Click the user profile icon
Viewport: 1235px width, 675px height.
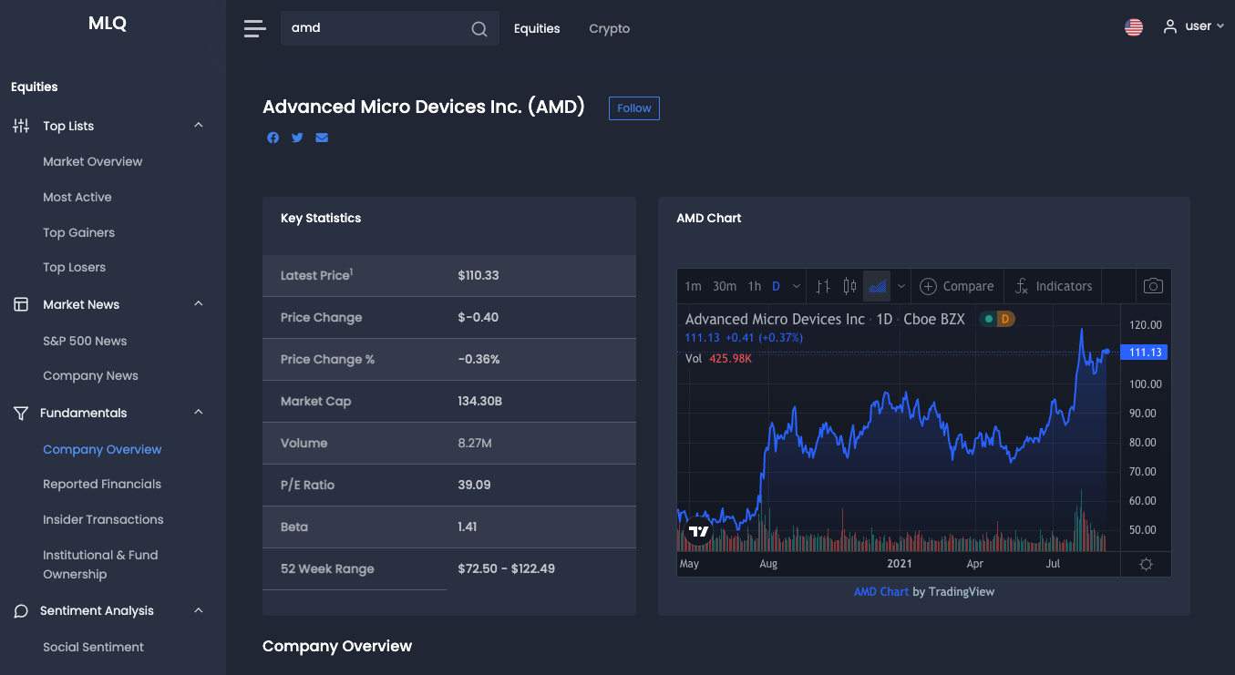pyautogui.click(x=1170, y=27)
